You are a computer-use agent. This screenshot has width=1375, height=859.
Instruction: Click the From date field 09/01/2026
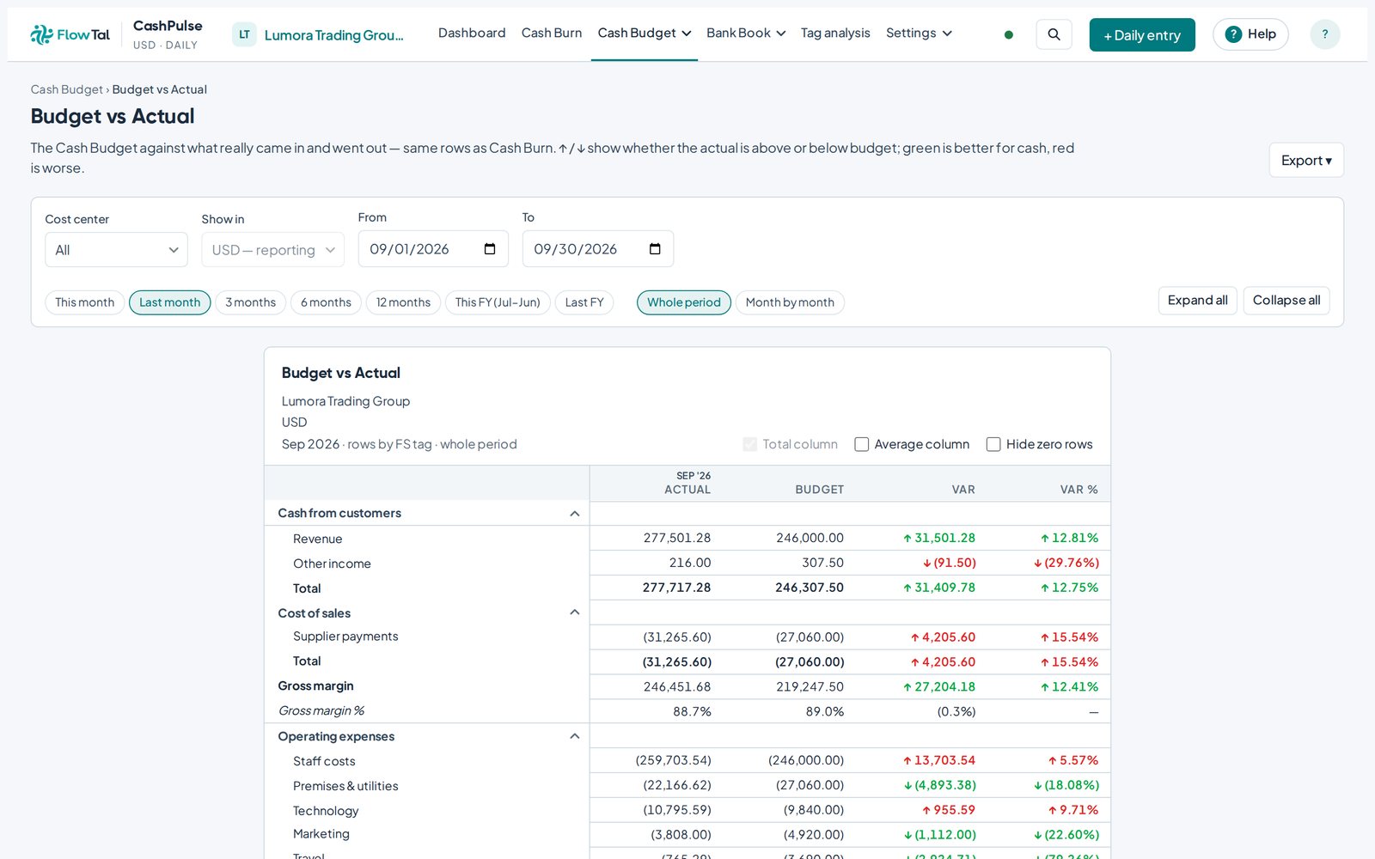[x=433, y=249]
